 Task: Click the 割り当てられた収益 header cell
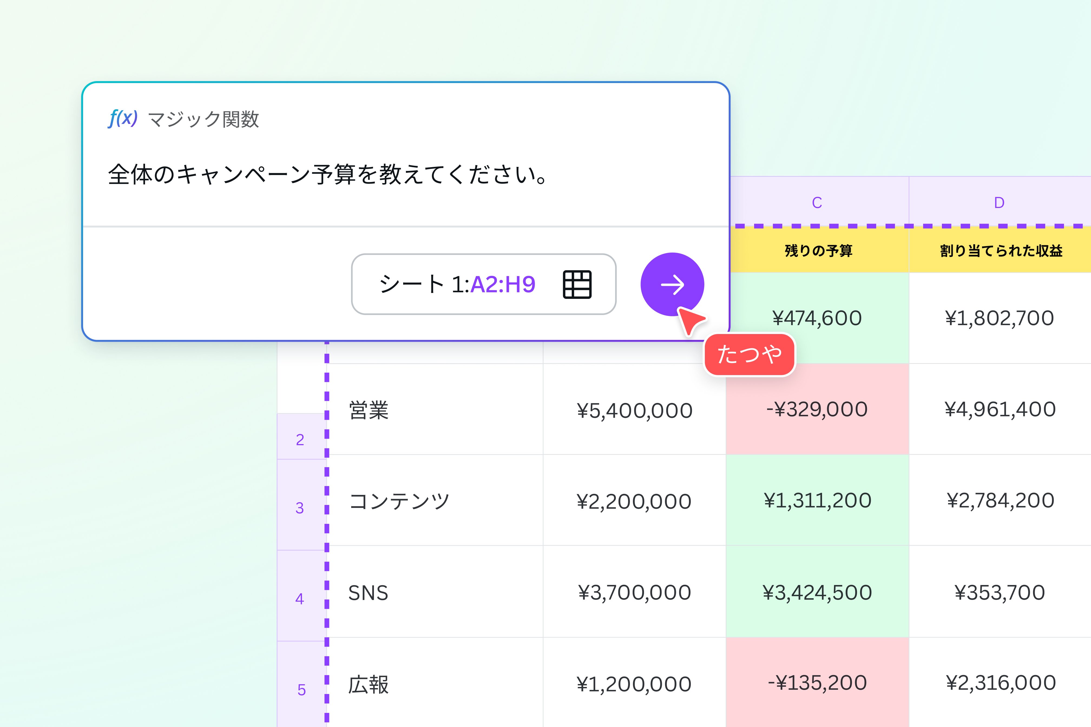coord(1000,250)
